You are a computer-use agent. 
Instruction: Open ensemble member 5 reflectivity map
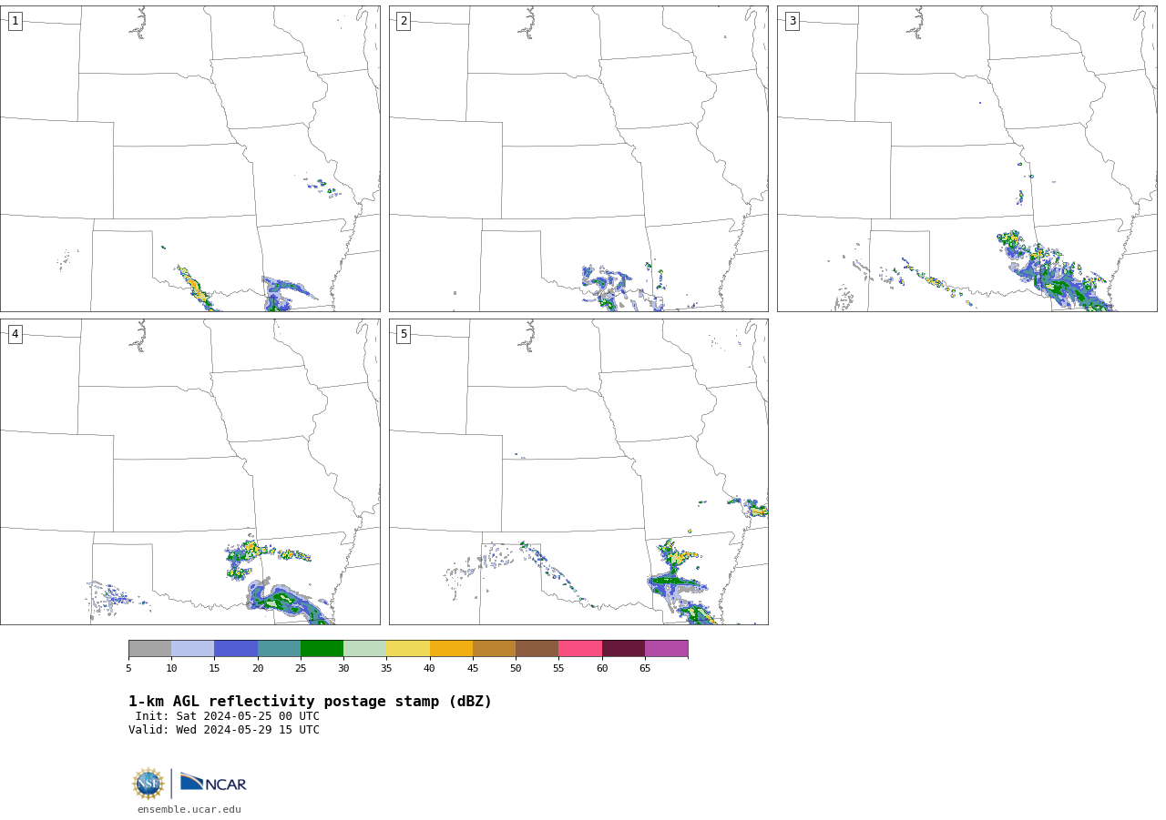click(578, 471)
